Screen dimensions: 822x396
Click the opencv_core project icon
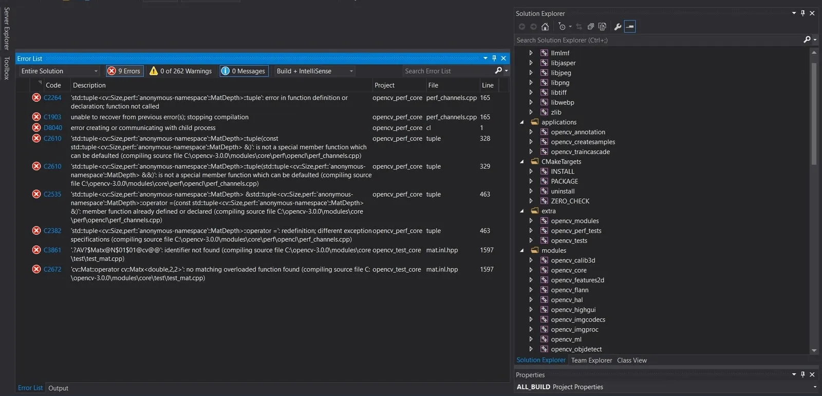coord(544,270)
